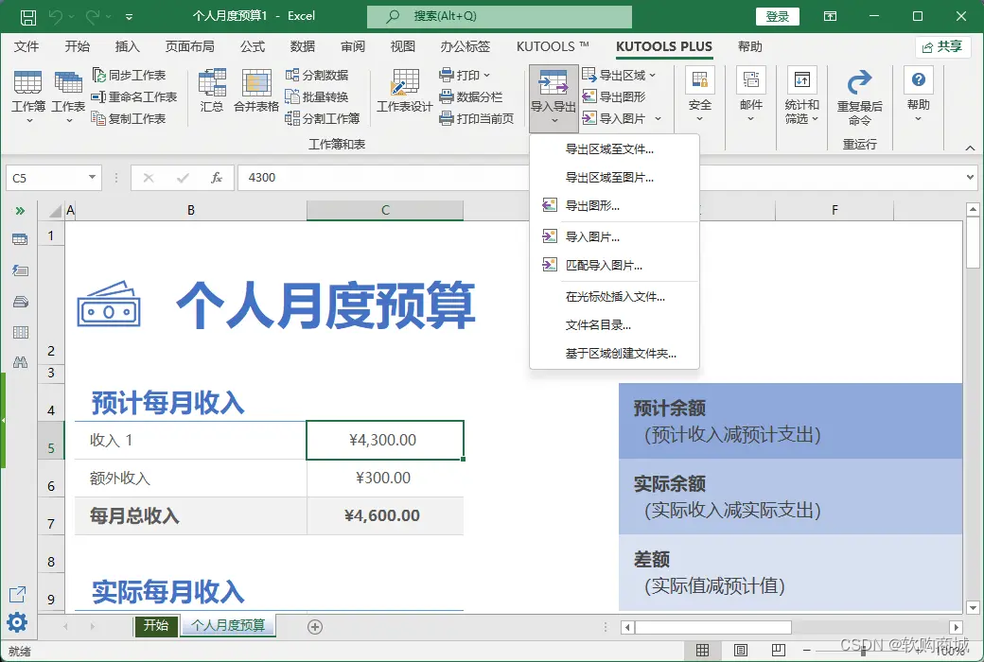Click 打印当前页 print current page

477,118
